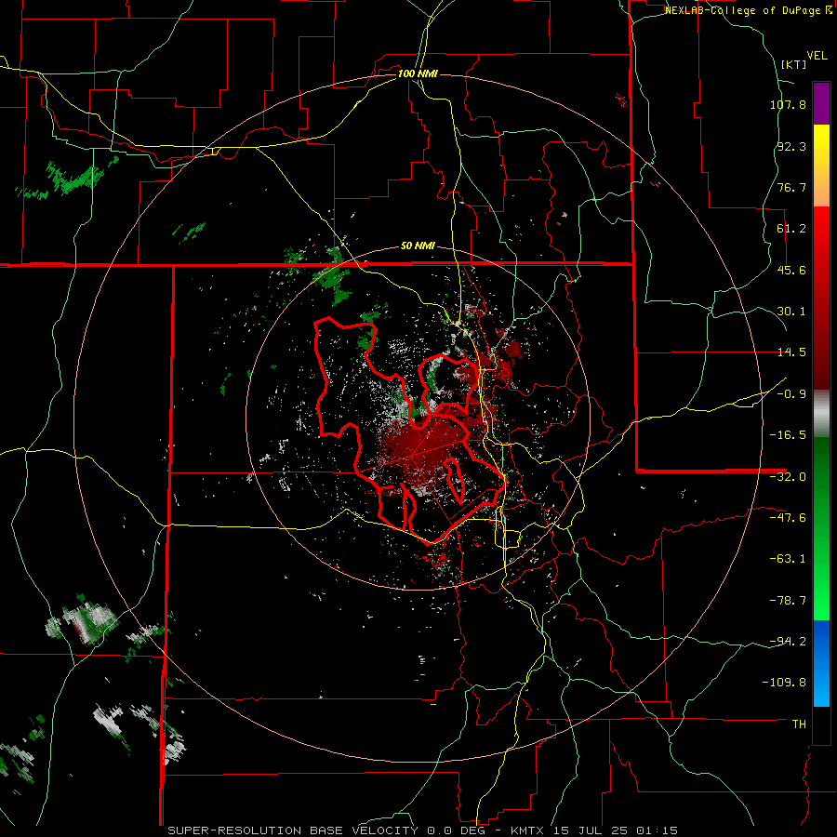This screenshot has width=837, height=837.
Task: Click the 50 NMI range ring label
Action: click(418, 246)
